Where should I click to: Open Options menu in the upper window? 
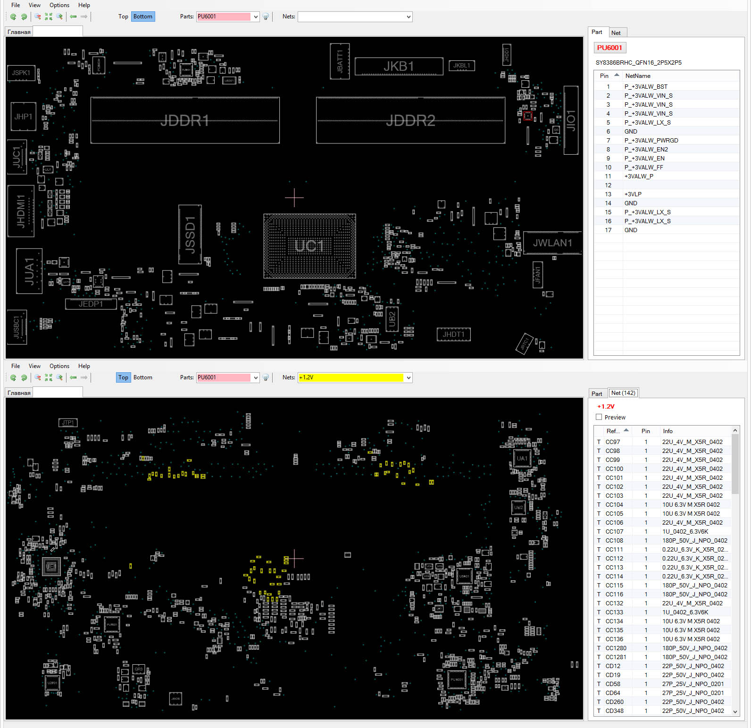(x=59, y=5)
